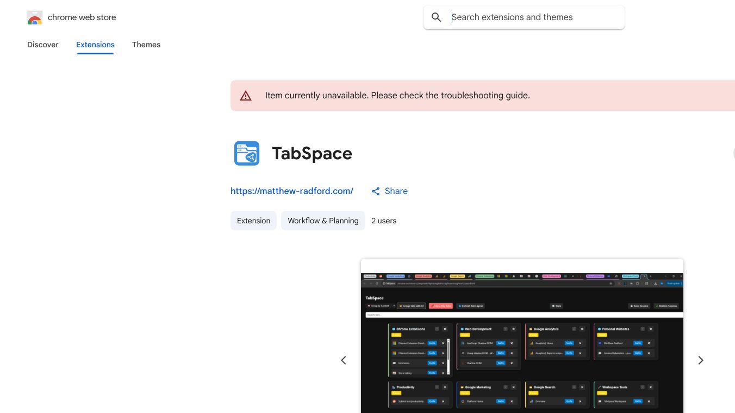735x413 pixels.
Task: Click the Share text link
Action: pyautogui.click(x=396, y=191)
